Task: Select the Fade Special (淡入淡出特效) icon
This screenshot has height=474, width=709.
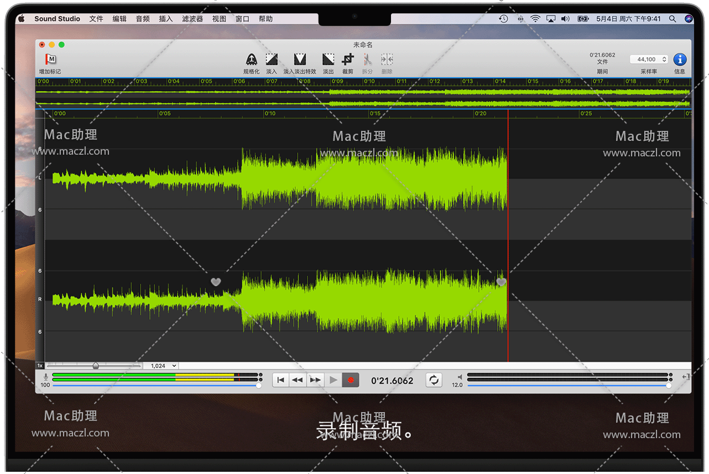Action: [x=300, y=59]
